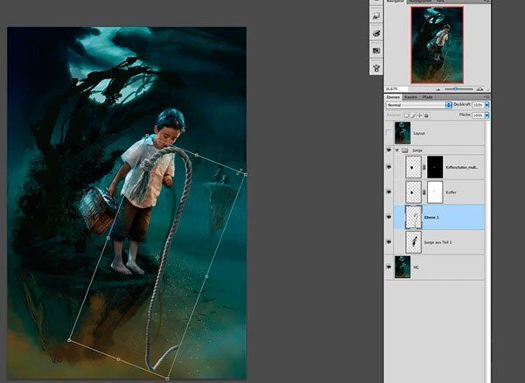
Task: Enable lock all padlock icon
Action: pyautogui.click(x=426, y=115)
